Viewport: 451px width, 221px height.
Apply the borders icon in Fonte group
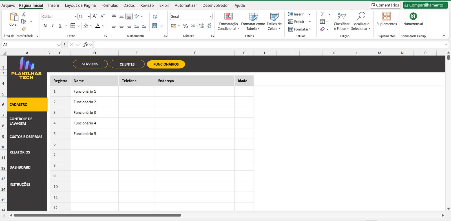(73, 26)
